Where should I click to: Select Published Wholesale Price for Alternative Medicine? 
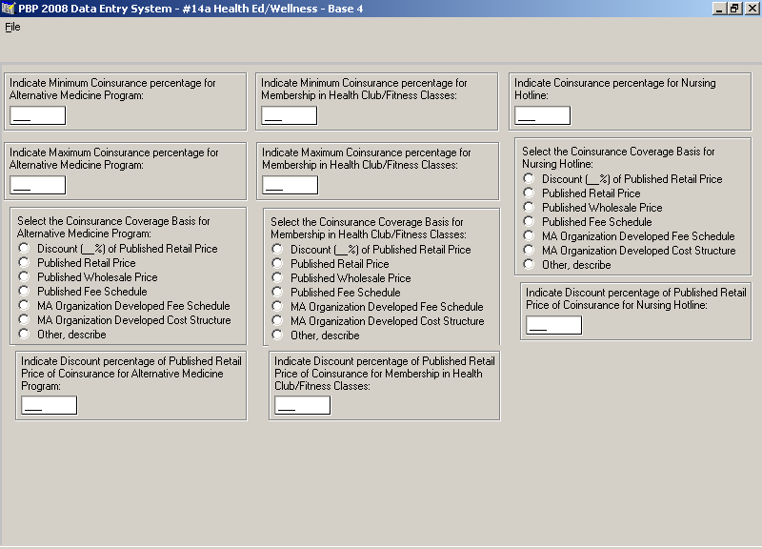[x=88, y=277]
